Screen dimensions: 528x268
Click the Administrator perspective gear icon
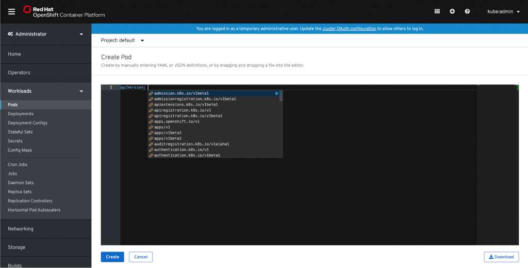click(10, 34)
